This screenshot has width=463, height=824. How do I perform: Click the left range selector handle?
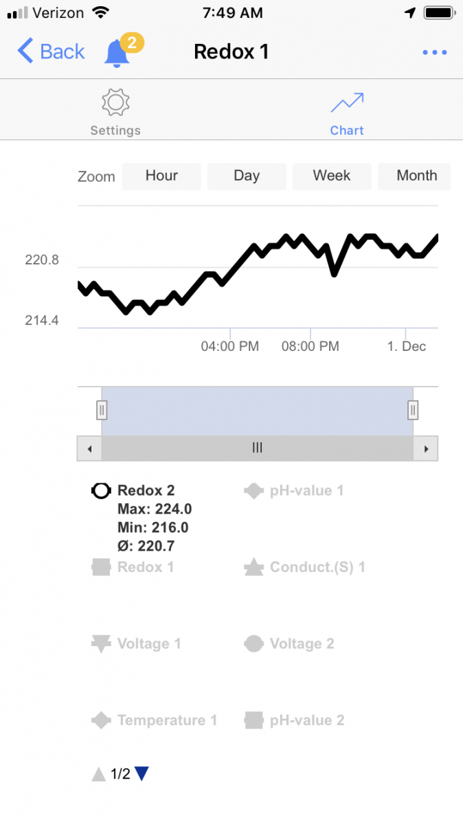click(x=102, y=410)
